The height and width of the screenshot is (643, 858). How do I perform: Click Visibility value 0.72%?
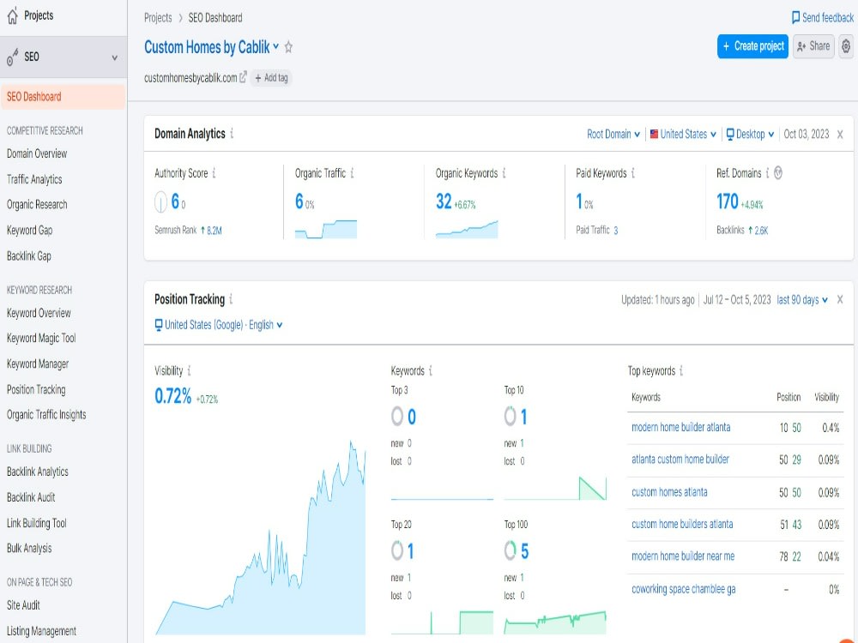pyautogui.click(x=173, y=396)
